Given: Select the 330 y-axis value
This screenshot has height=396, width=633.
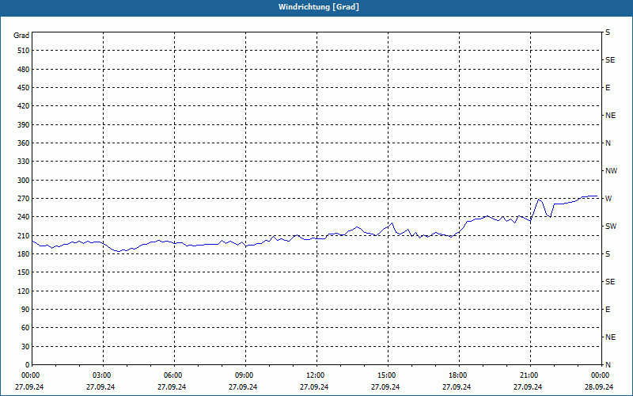Looking at the screenshot, I should coord(24,162).
